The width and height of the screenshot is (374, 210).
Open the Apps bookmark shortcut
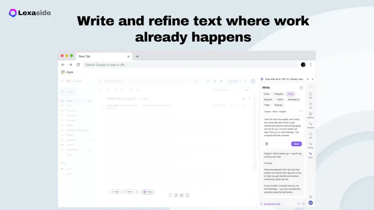[x=67, y=72]
